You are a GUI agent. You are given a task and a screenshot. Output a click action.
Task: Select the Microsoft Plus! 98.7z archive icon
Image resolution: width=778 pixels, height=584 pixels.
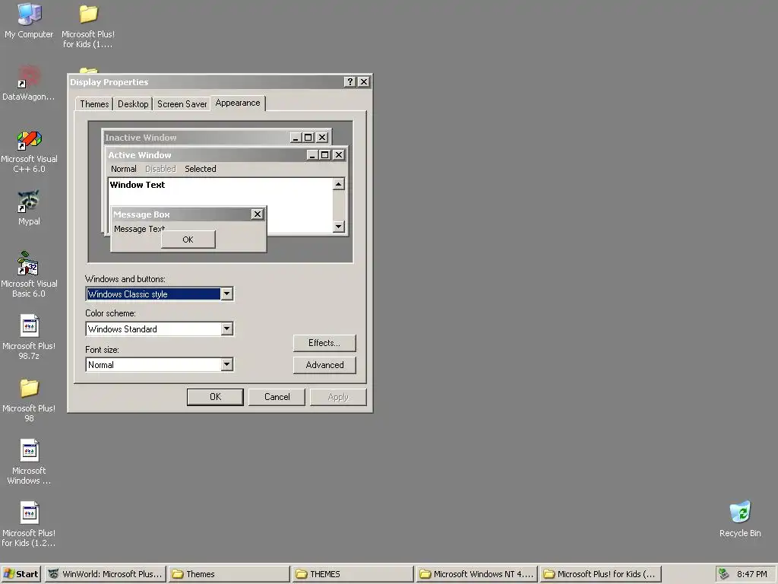coord(29,337)
